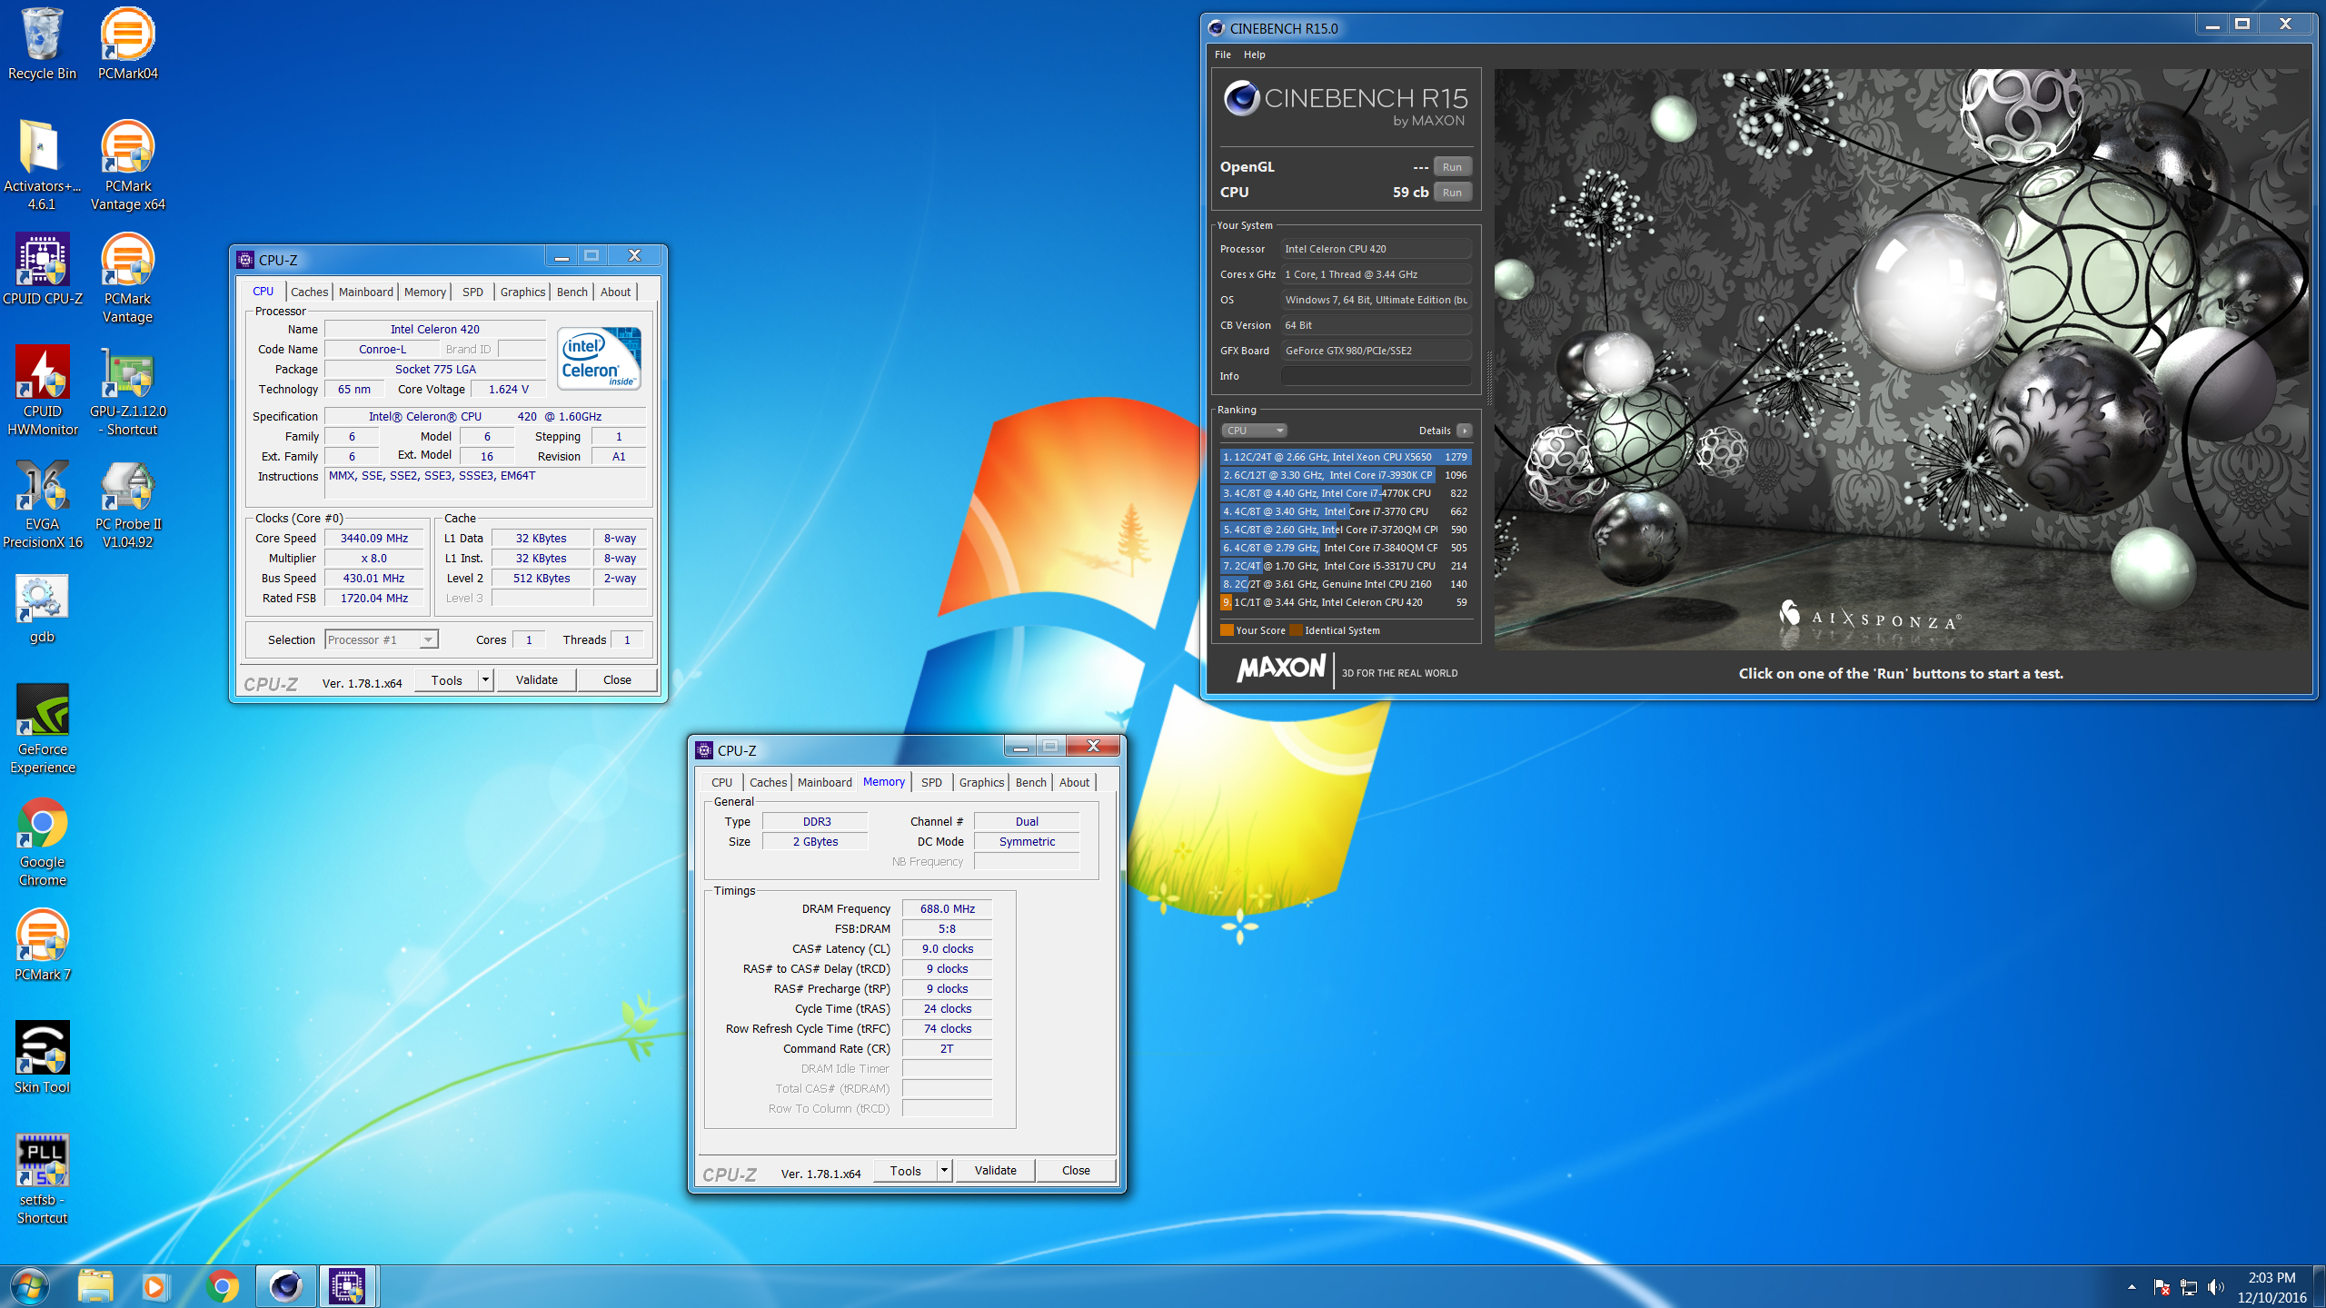Expand Tools dropdown arrow in upper CPU-Z

coord(486,679)
